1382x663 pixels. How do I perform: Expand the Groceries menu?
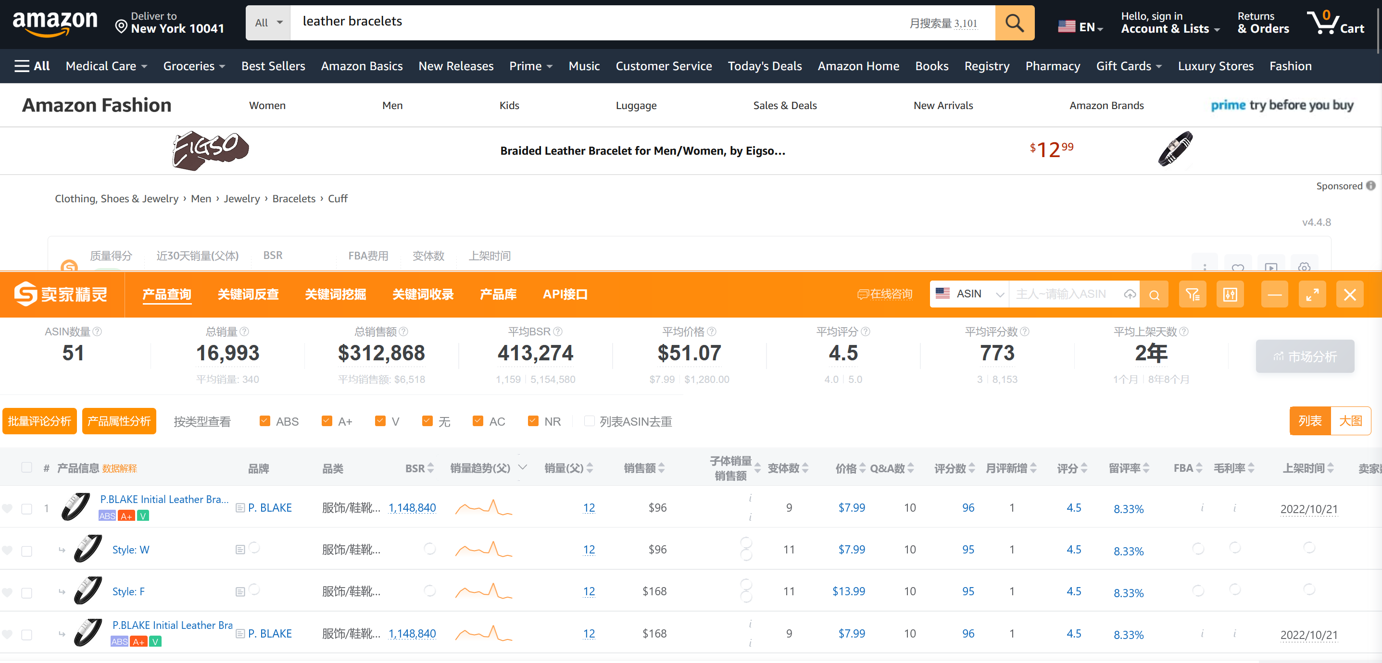click(194, 66)
